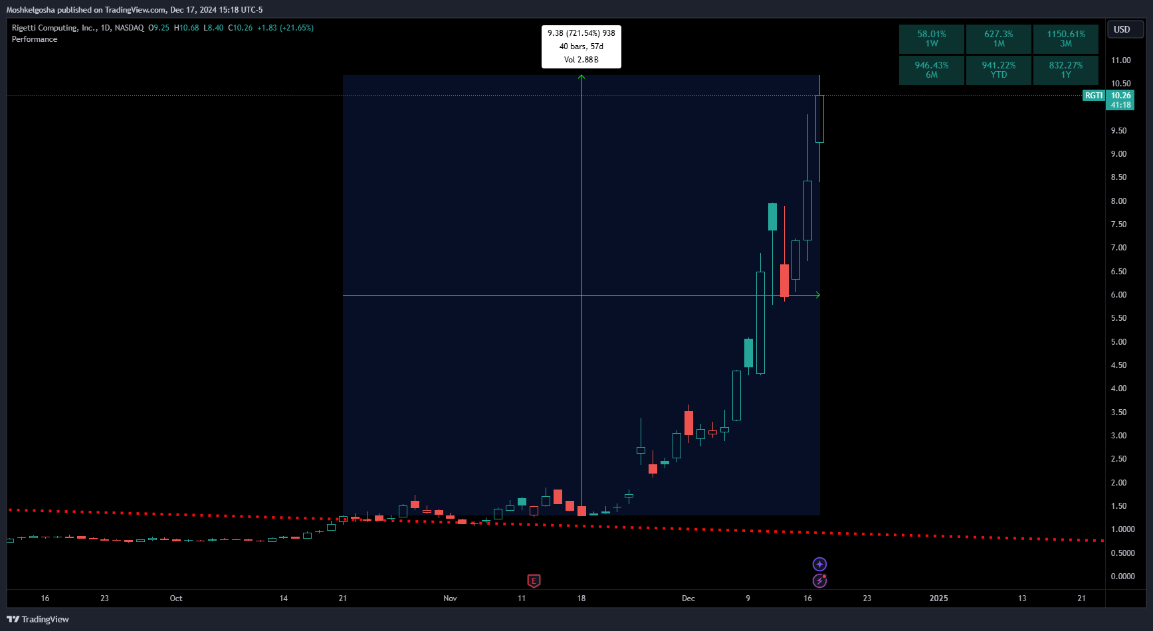Open the USD currency selector
Viewport: 1153px width, 631px height.
click(x=1124, y=29)
